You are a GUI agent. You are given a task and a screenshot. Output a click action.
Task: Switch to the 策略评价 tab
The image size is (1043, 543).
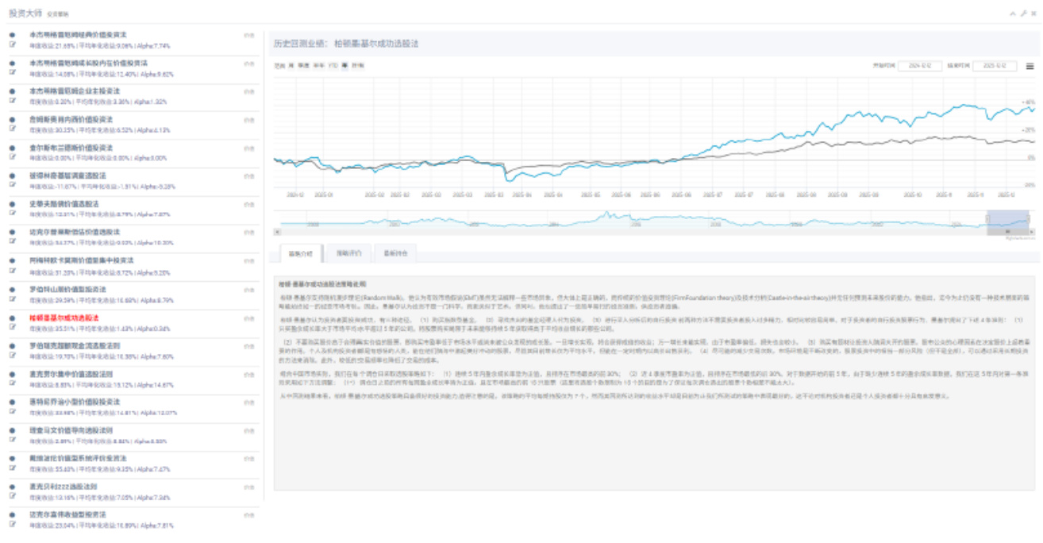348,254
